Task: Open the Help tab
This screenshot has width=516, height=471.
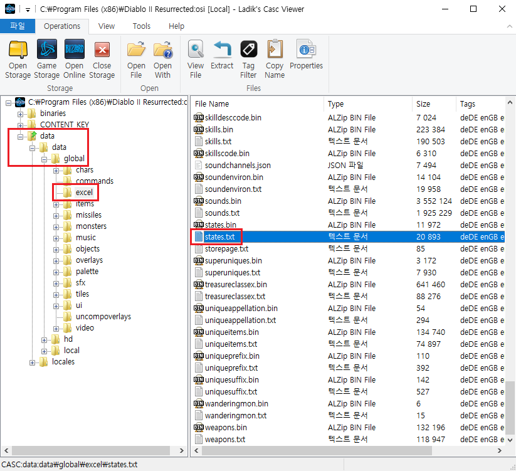Action: pos(176,26)
